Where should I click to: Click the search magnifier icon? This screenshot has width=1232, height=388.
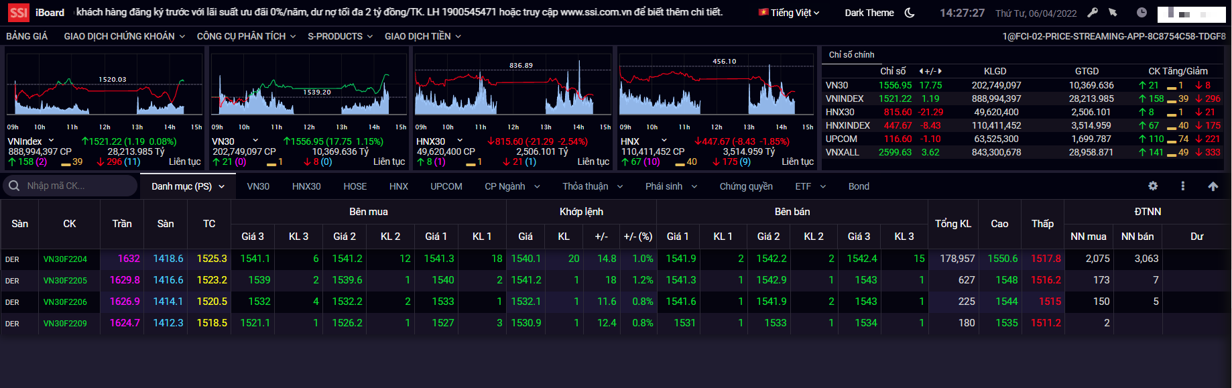[14, 186]
